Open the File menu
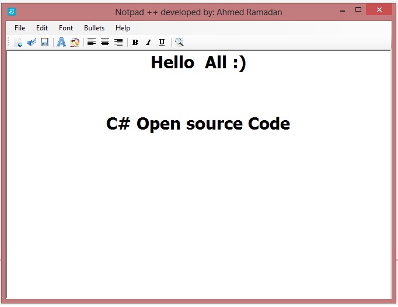The image size is (398, 307). (20, 28)
